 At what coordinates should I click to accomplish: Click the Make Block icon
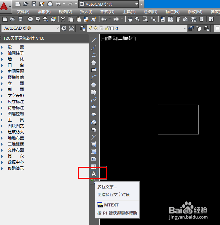tap(94, 130)
